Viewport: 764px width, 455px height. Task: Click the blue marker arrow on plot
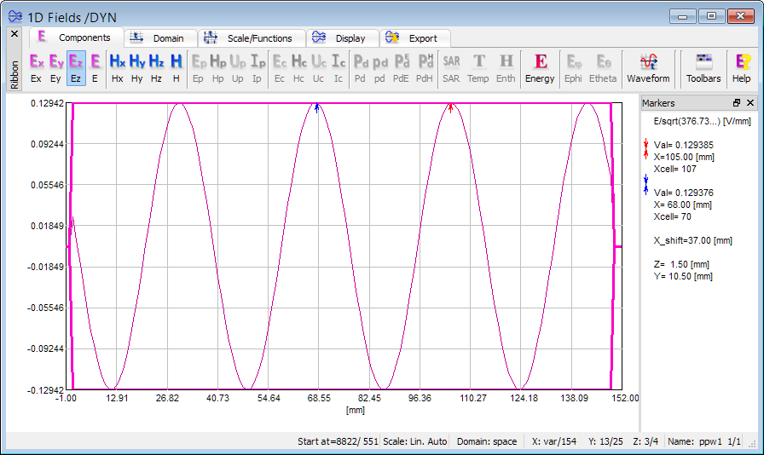[317, 107]
